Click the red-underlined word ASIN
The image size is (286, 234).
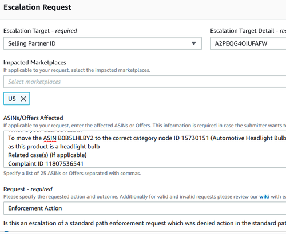(x=50, y=138)
